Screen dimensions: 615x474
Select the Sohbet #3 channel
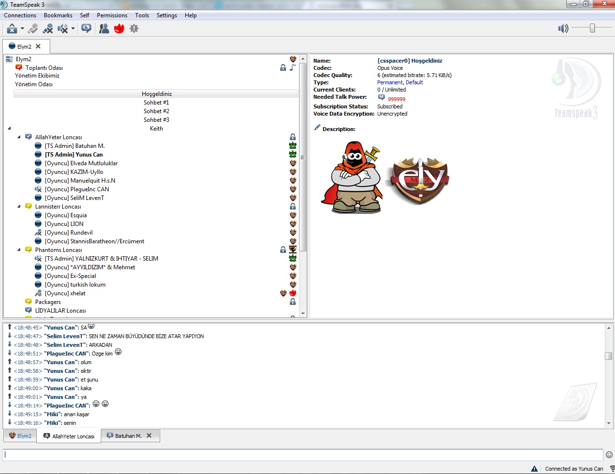coord(156,120)
